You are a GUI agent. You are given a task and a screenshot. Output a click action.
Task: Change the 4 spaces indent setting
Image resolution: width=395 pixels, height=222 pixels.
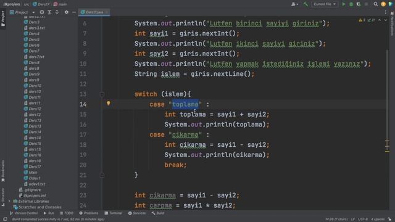point(378,220)
